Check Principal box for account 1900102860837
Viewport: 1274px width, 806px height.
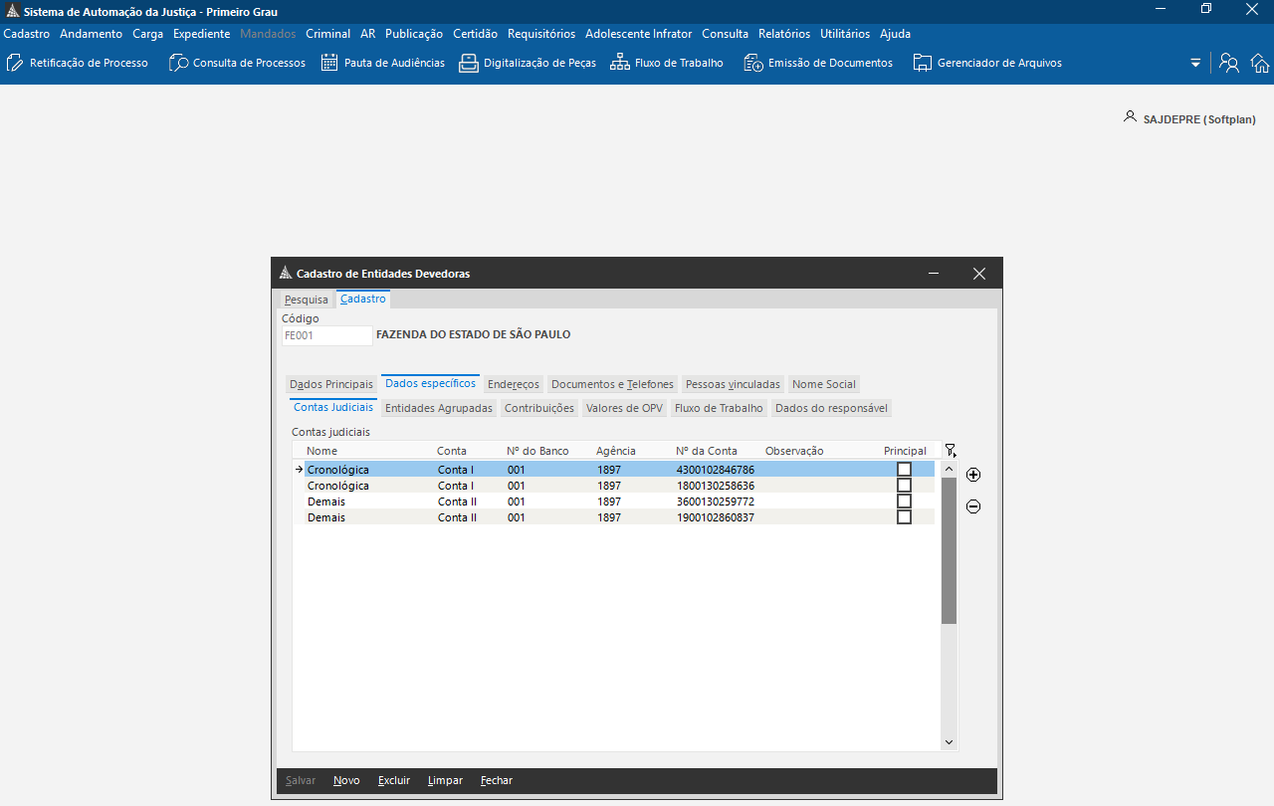click(x=904, y=517)
